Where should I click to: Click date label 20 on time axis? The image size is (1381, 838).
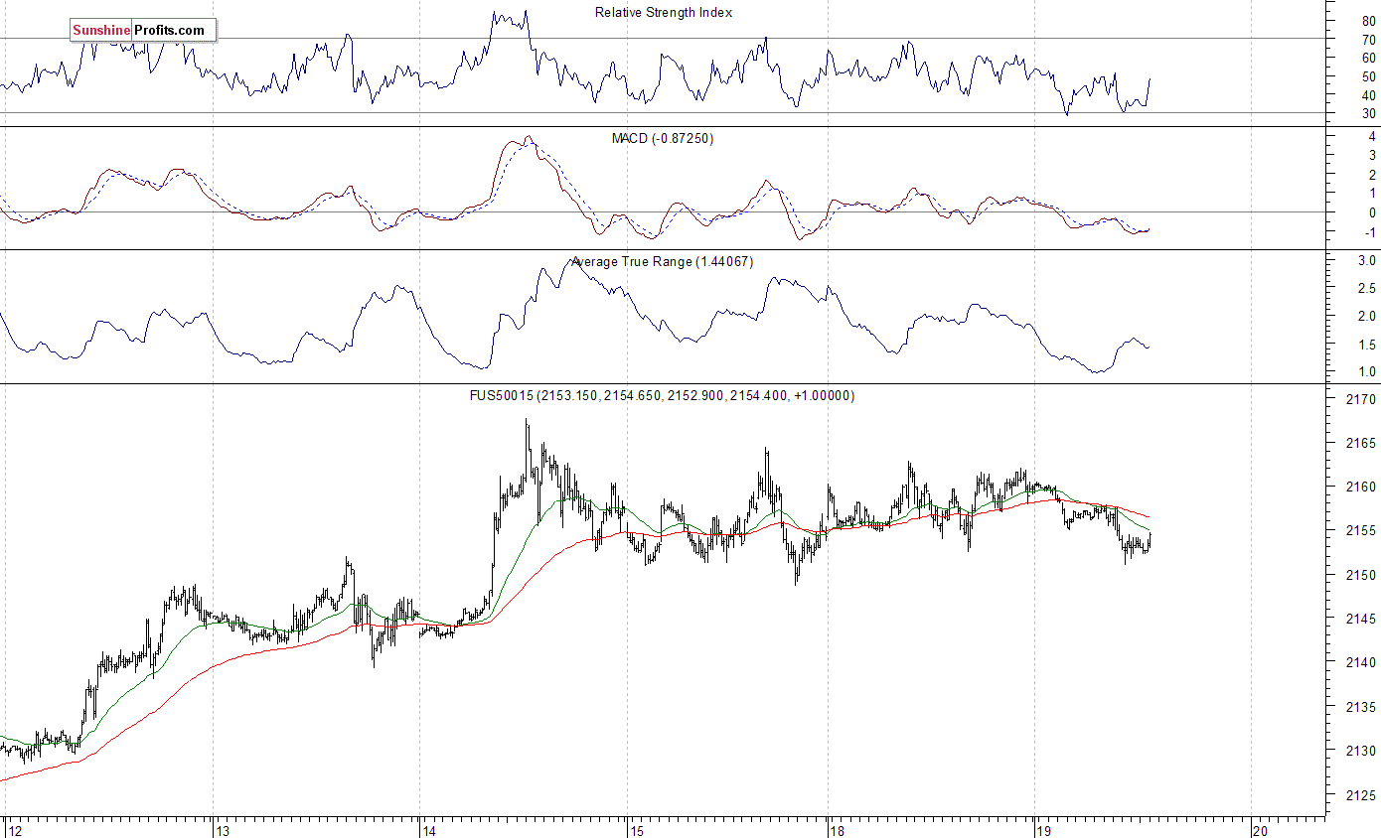(1260, 830)
